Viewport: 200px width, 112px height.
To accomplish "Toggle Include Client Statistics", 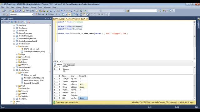I will click(x=77, y=14).
